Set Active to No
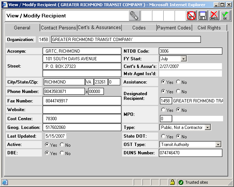The width and height of the screenshot is (234, 187). tap(62, 145)
